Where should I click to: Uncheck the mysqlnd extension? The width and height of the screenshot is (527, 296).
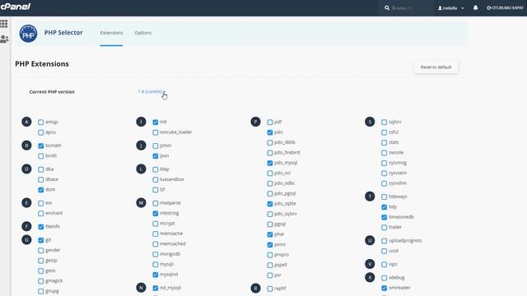click(x=156, y=275)
